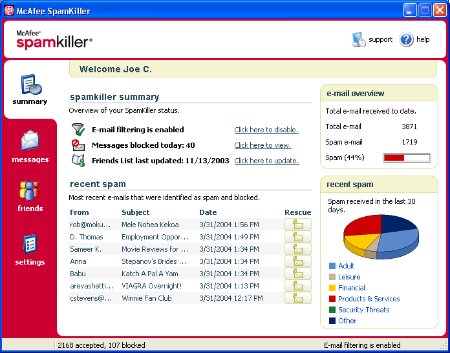Click 'E-mail filtering is enabled' status bar text
Image resolution: width=450 pixels, height=353 pixels.
[x=362, y=345]
